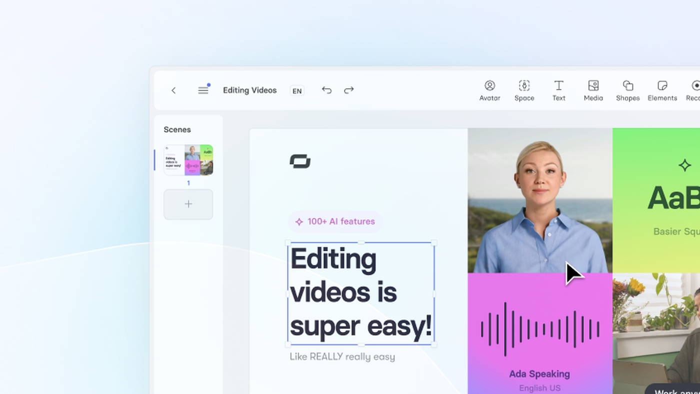Click the Editing Videos project title
This screenshot has height=394, width=700.
249,90
